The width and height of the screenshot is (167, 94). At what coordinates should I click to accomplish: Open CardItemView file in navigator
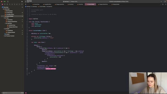coord(12,25)
